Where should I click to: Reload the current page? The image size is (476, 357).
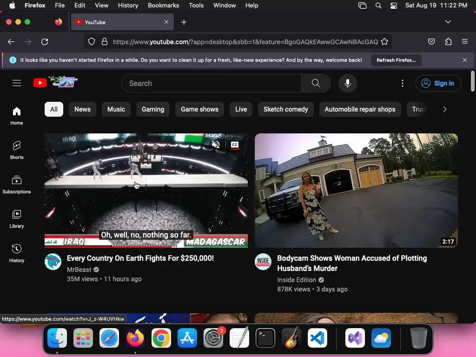click(x=45, y=41)
